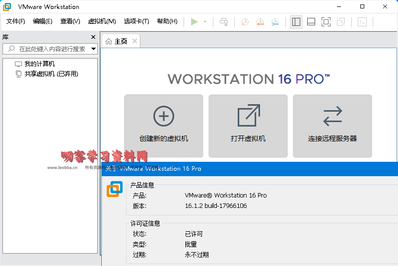Click expiration value 永不过期
Image resolution: width=398 pixels, height=266 pixels.
pyautogui.click(x=197, y=255)
